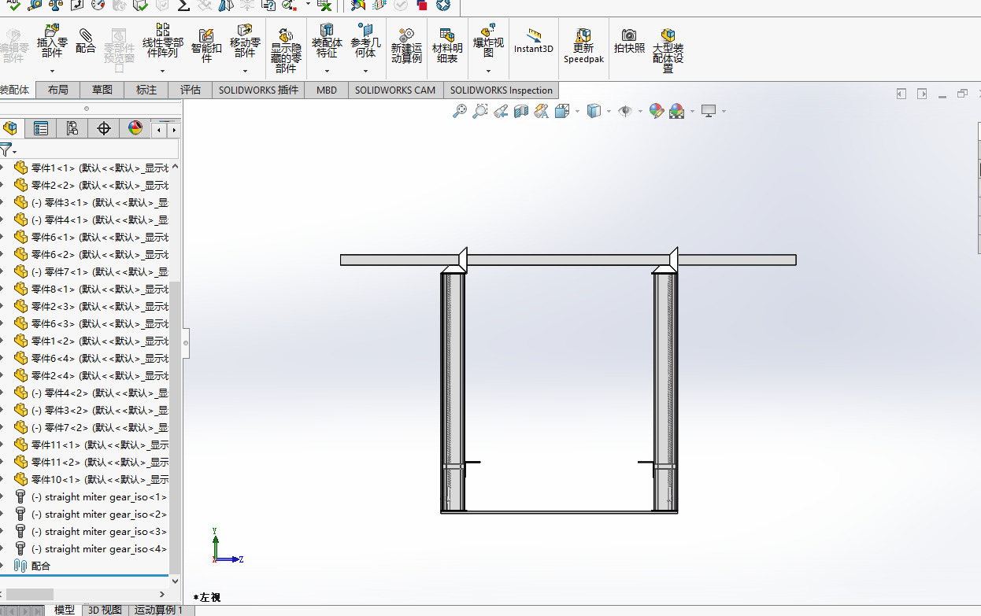Click New Motion Study (新建运动算例)
This screenshot has width=981, height=616.
(x=406, y=46)
